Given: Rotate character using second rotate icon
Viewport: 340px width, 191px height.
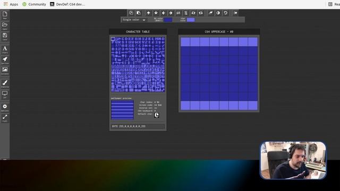Looking at the screenshot, I should click(x=201, y=13).
